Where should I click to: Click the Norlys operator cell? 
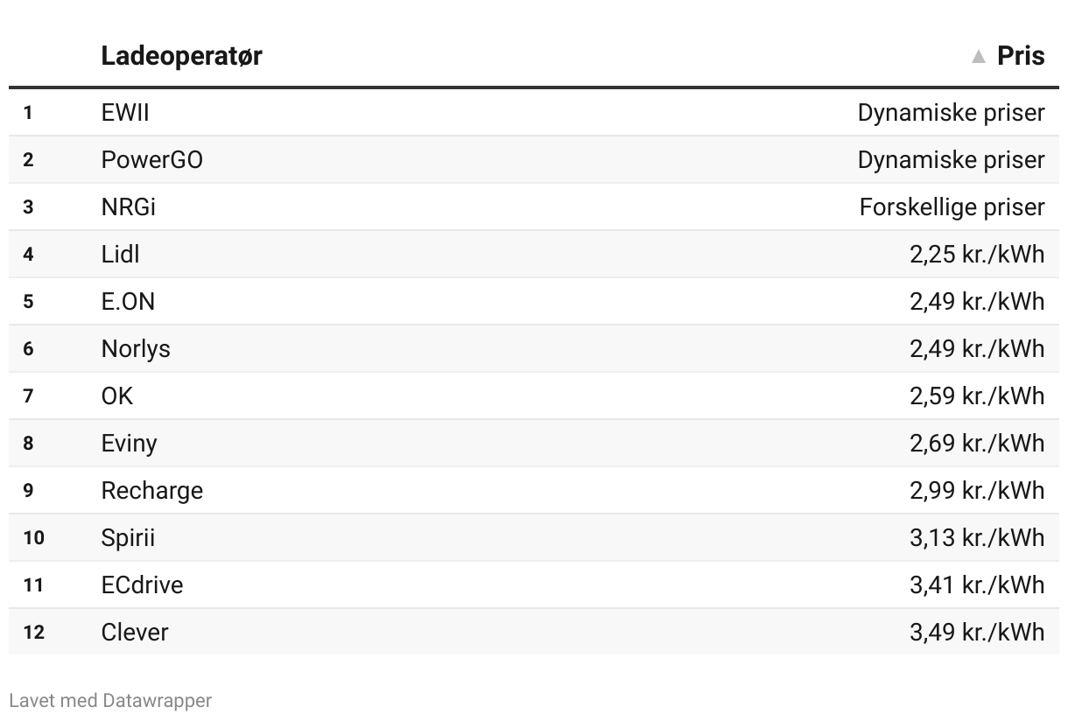point(136,349)
